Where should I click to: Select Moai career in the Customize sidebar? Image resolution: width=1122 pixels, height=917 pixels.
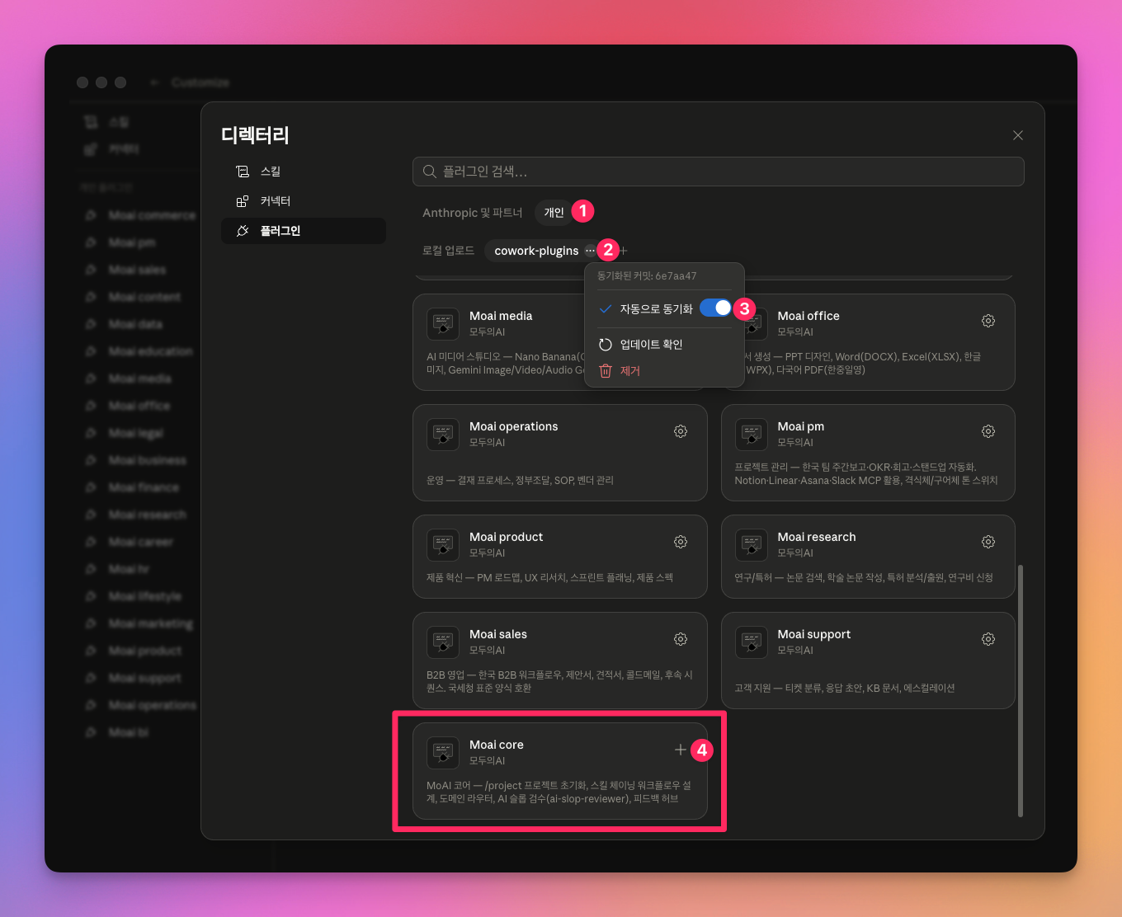[140, 542]
